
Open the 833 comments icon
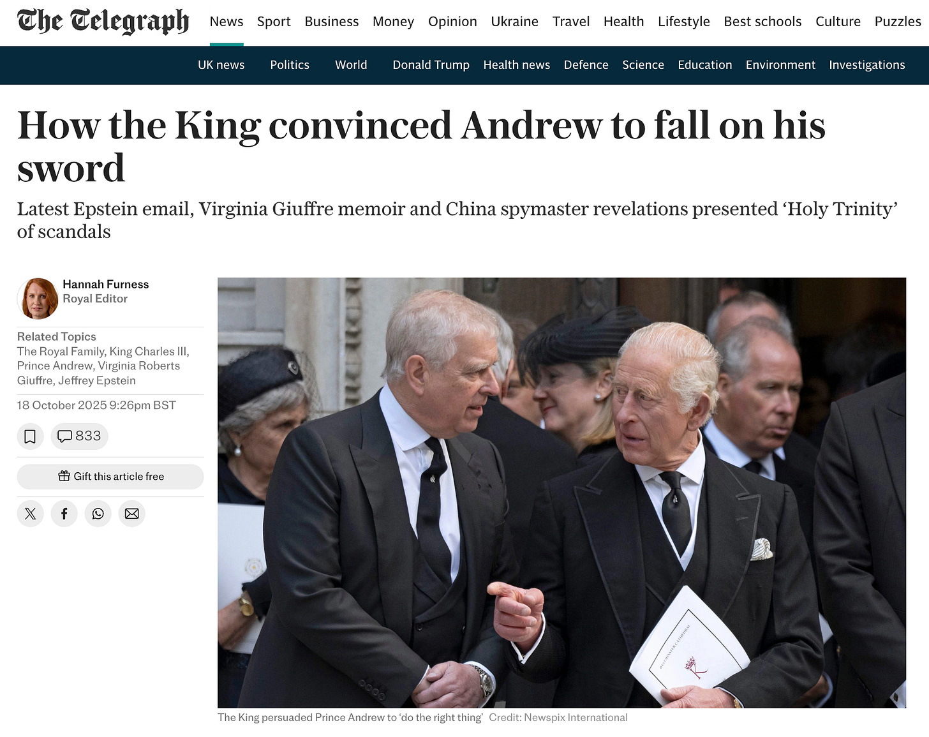[80, 436]
